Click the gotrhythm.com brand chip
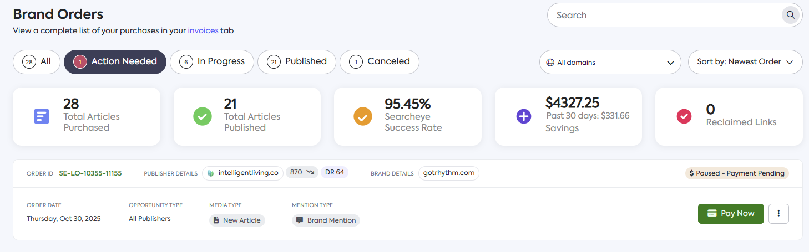 [x=448, y=173]
